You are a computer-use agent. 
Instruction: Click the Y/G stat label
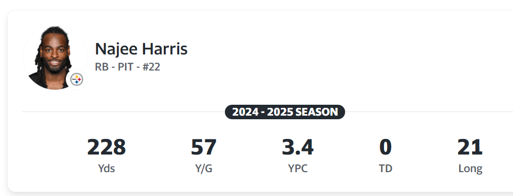tap(204, 168)
